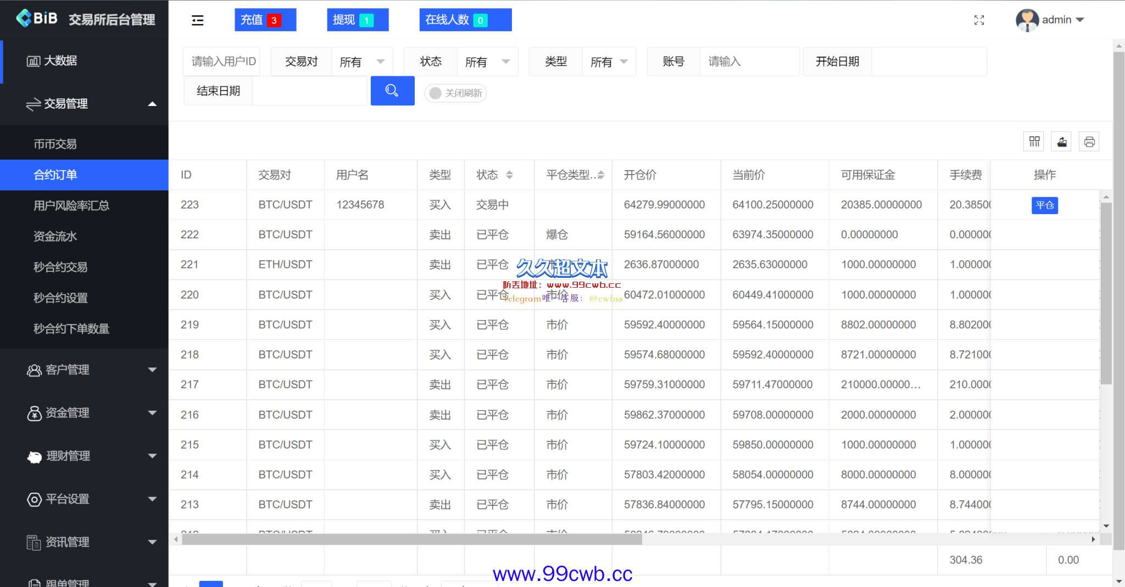Viewport: 1125px width, 587px height.
Task: Open the 状态 所有 dropdown
Action: (487, 62)
